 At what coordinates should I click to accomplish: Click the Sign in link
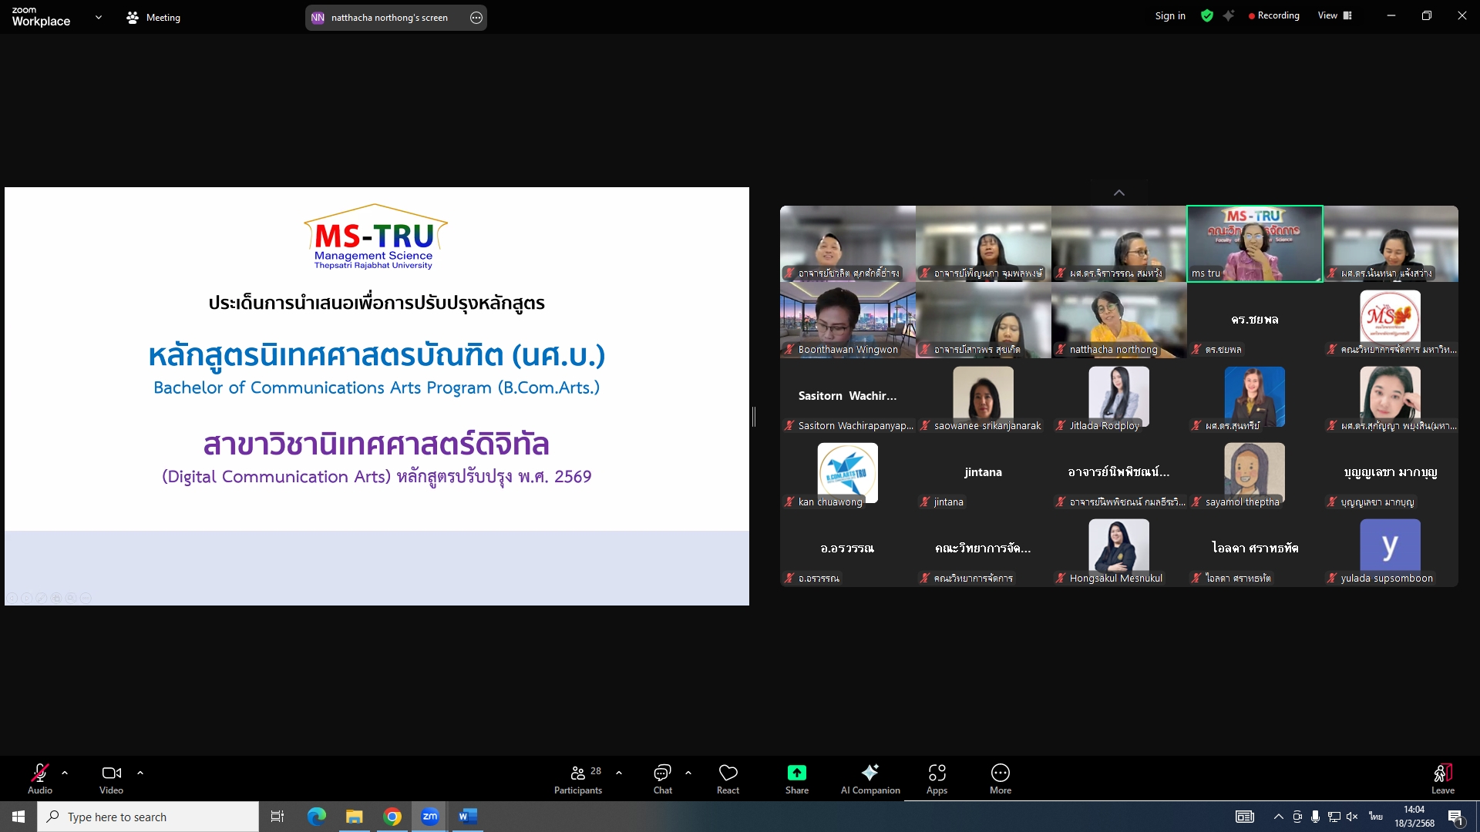pyautogui.click(x=1169, y=15)
